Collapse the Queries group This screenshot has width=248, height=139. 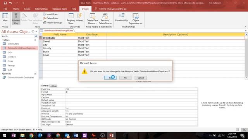tap(35, 74)
